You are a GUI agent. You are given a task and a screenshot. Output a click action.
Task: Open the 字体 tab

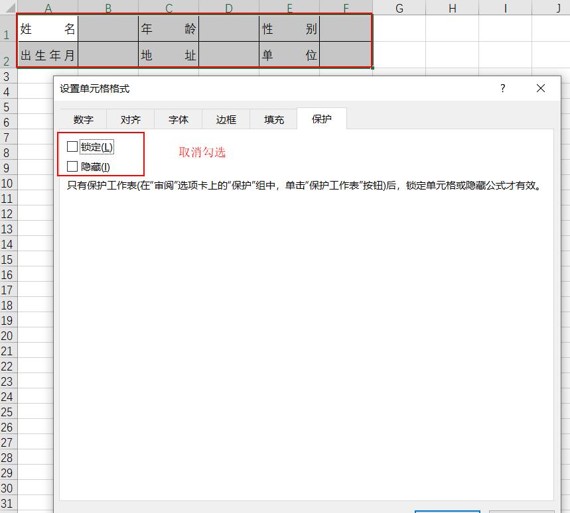tap(178, 119)
